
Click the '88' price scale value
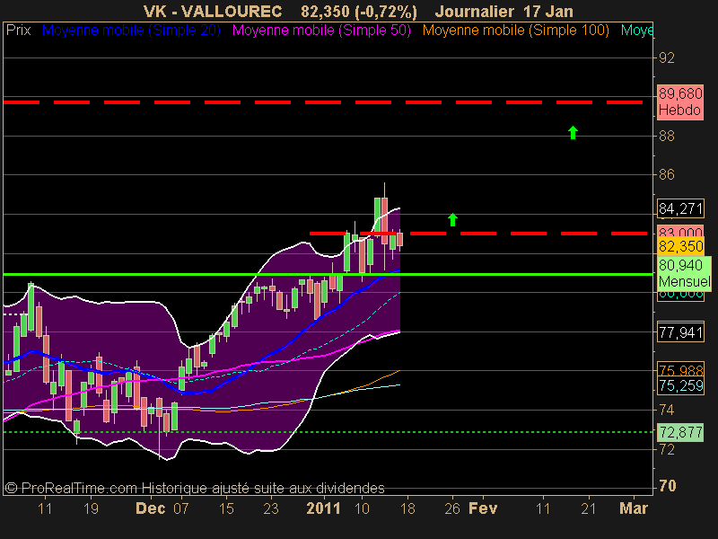(x=667, y=137)
